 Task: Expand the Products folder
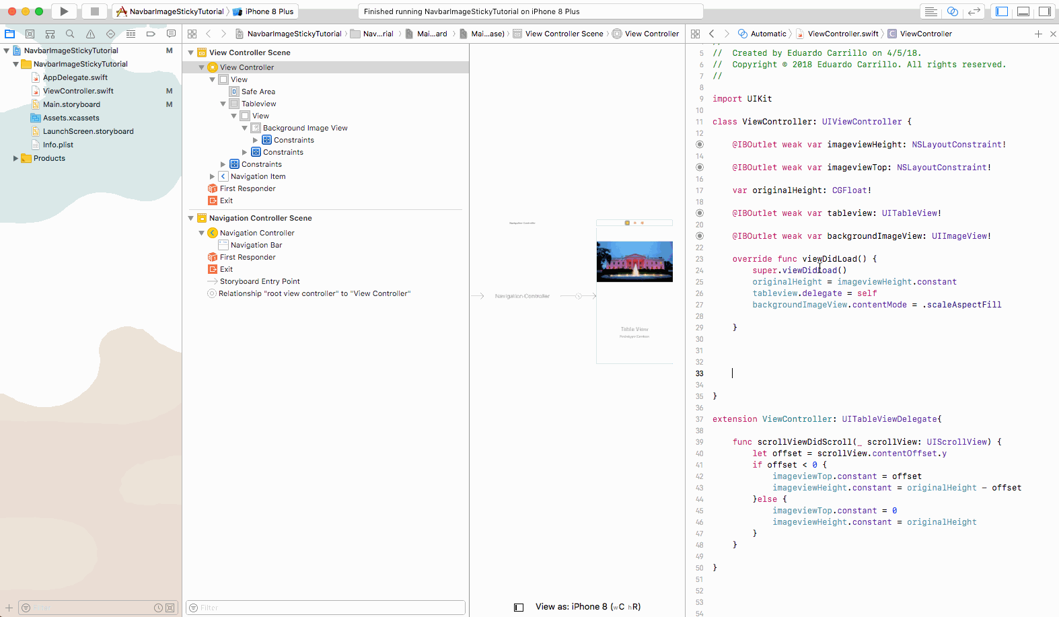click(15, 158)
